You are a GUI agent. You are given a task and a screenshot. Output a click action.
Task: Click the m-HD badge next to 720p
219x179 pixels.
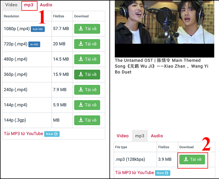pos(34,44)
